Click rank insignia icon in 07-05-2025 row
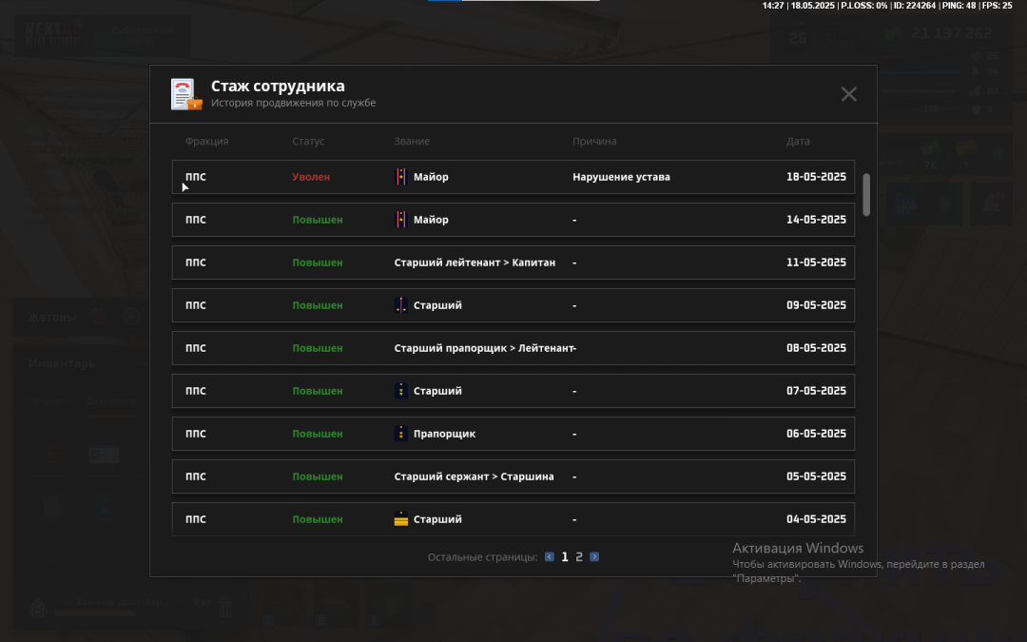Viewport: 1027px width, 642px height. pyautogui.click(x=401, y=391)
